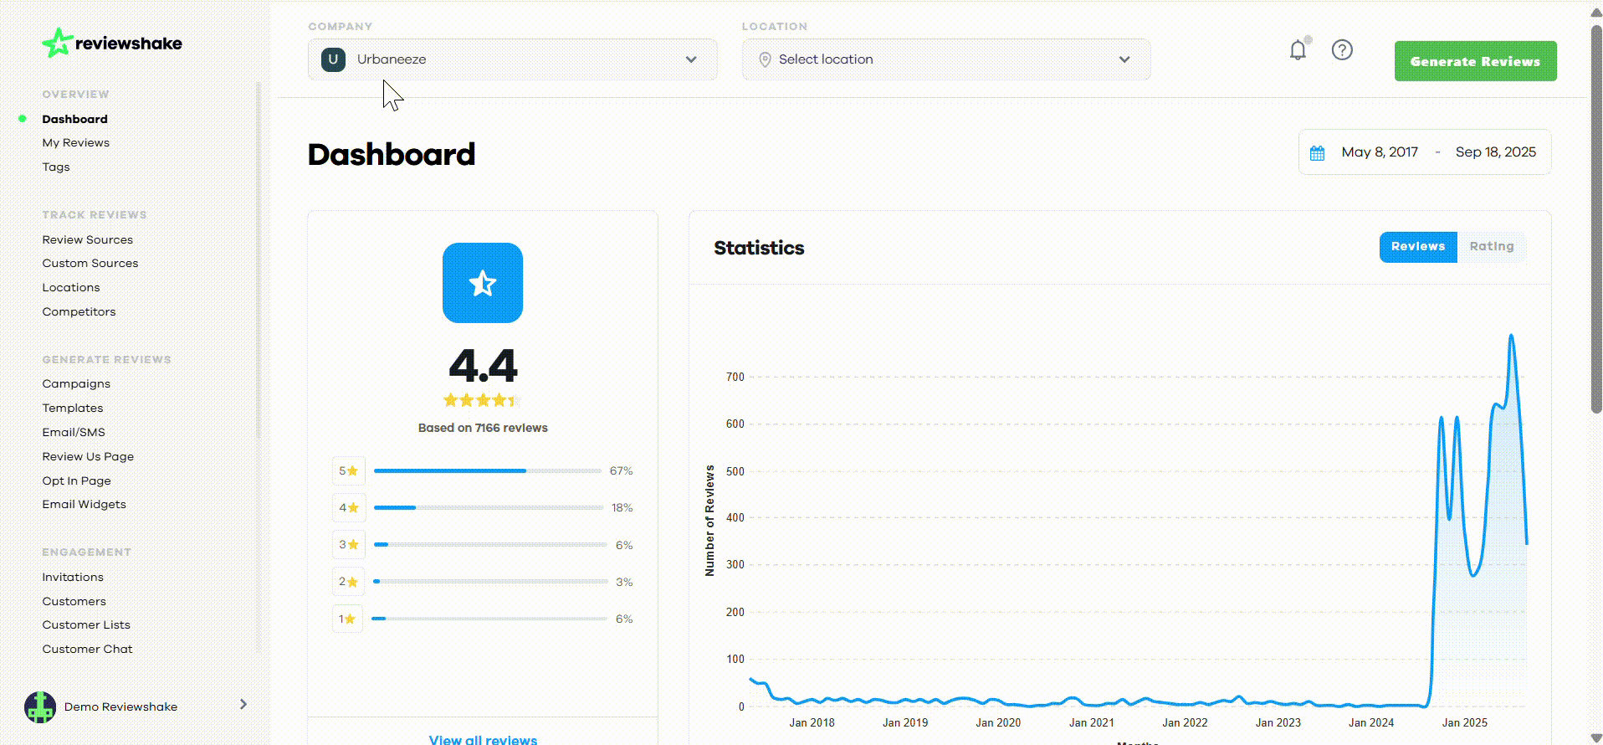Screen dimensions: 1603x745
Task: Open Email/SMS page
Action: coord(74,432)
